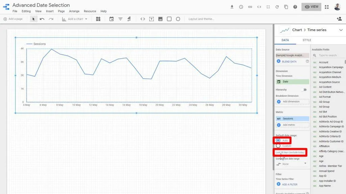346x194 pixels.
Task: Open the embed code tool
Action: click(x=143, y=19)
